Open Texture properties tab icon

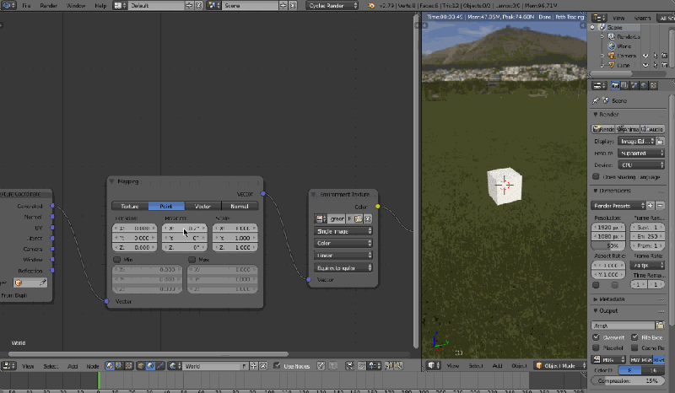click(653, 86)
